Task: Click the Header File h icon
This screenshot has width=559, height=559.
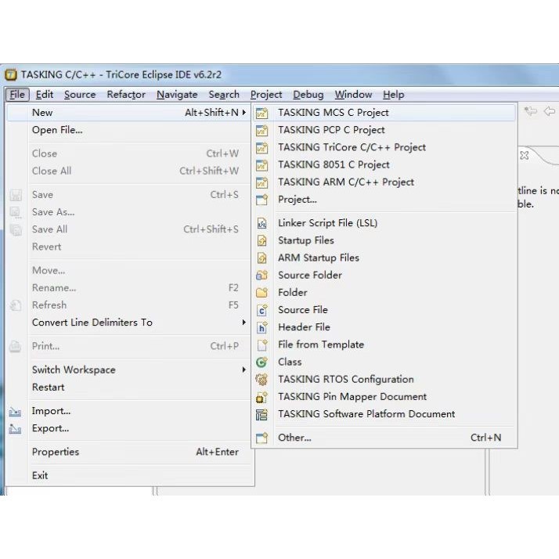Action: click(261, 327)
